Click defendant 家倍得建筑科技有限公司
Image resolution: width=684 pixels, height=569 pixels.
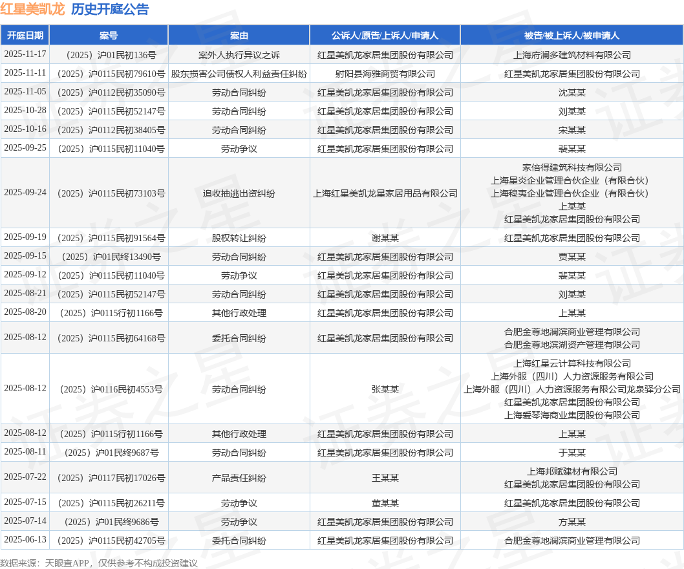point(572,167)
